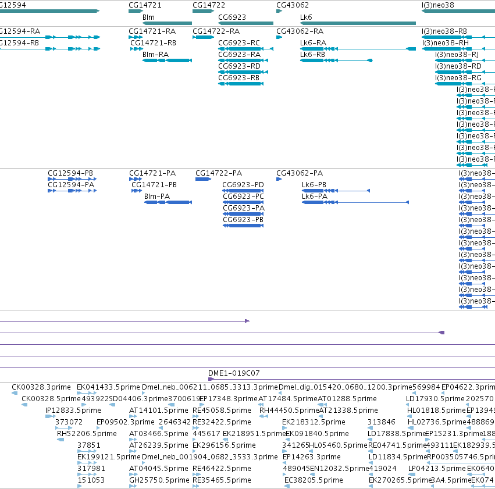This screenshot has height=489, width=495.
Task: Click EST RH52206.5prime
Action: tap(87, 434)
